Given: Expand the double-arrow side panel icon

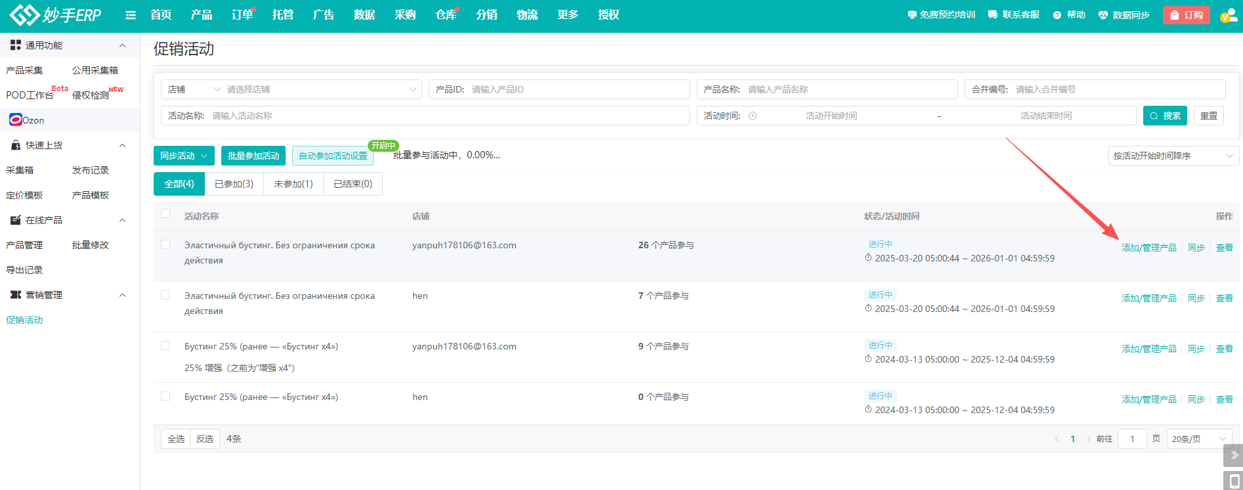Looking at the screenshot, I should (1233, 455).
